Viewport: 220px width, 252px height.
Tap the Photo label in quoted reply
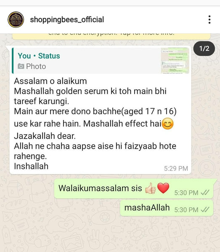click(36, 66)
